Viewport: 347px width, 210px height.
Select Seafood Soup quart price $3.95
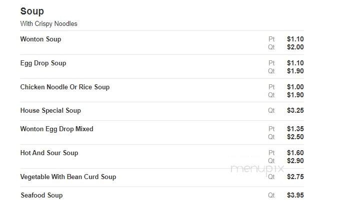[x=295, y=196]
